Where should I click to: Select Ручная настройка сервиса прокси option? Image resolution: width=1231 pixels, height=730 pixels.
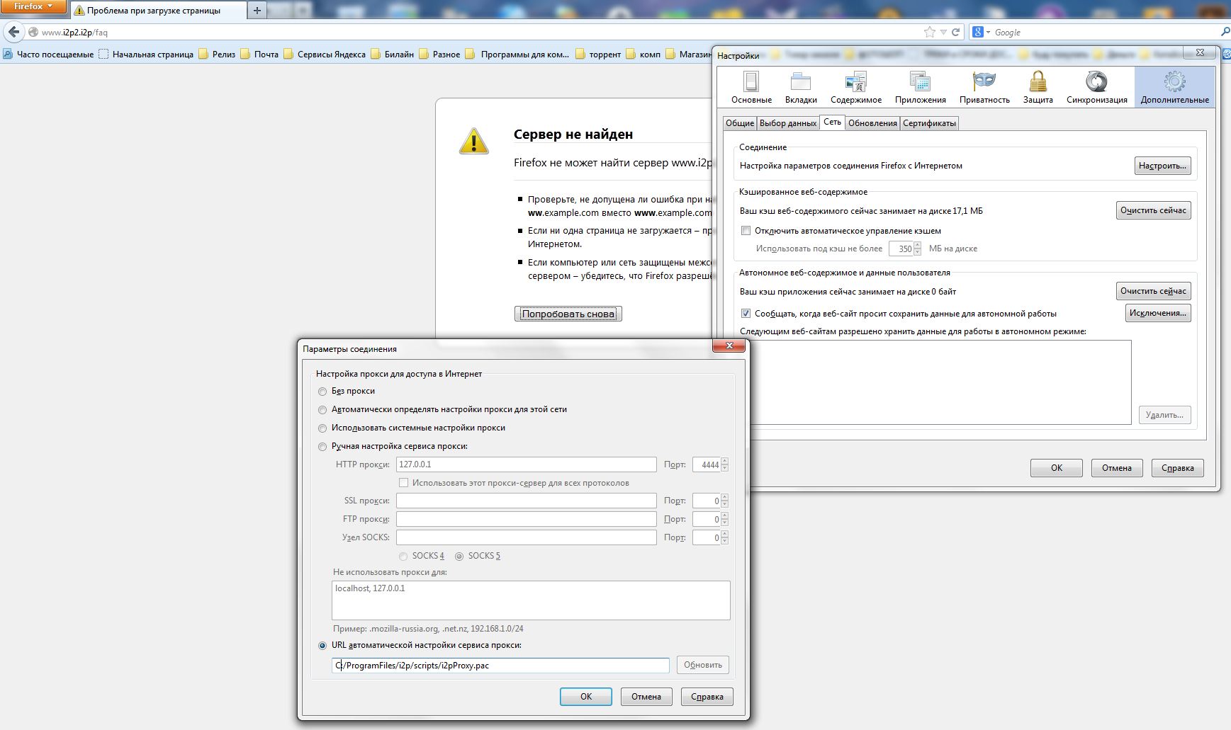click(322, 447)
